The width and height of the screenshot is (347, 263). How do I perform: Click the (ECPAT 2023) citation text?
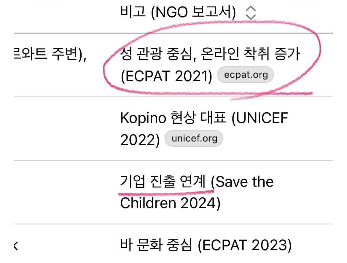[244, 246]
